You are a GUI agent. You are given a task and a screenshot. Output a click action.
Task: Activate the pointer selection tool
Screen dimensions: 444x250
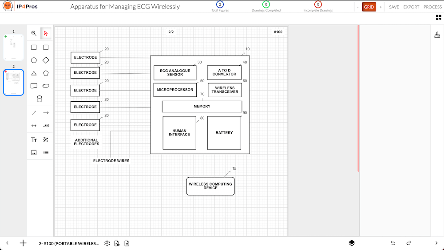point(46,33)
